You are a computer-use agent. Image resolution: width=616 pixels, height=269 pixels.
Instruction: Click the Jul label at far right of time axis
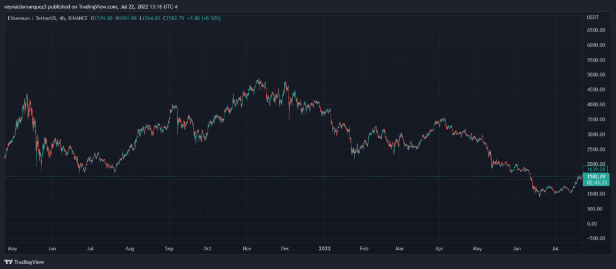[x=554, y=249]
